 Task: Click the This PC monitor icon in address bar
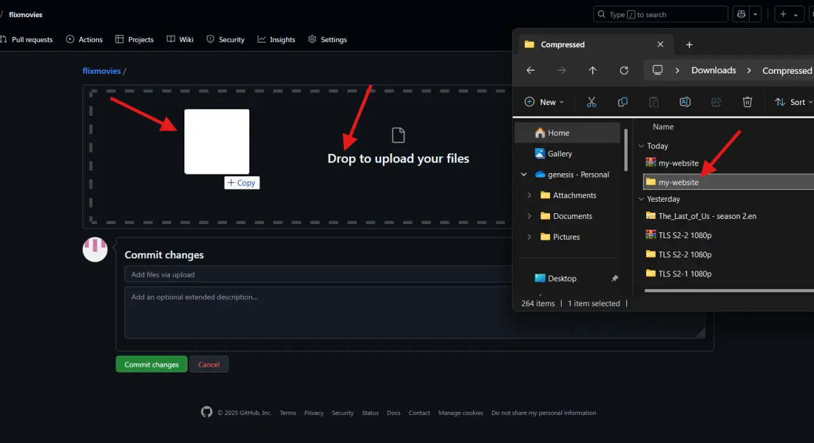(x=658, y=70)
